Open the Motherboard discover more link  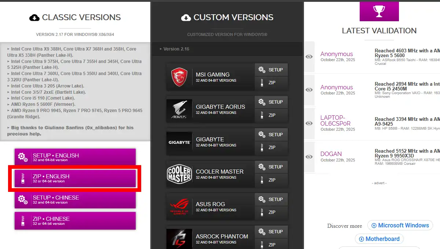(x=379, y=239)
